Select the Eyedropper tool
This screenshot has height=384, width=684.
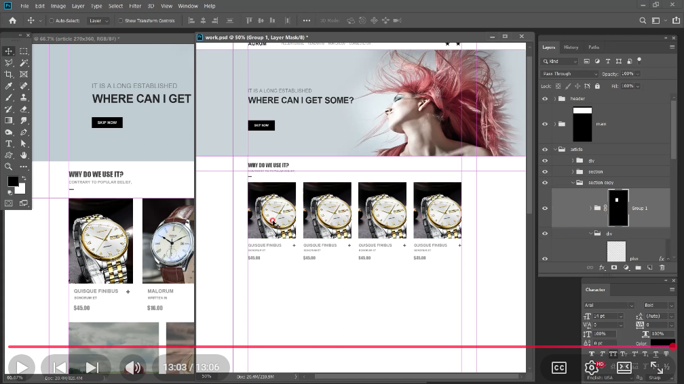pos(8,86)
